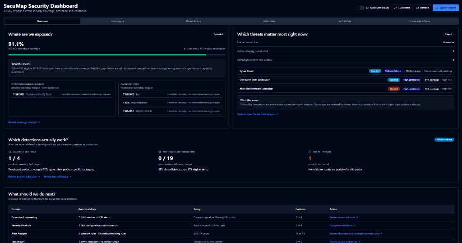462x243 pixels.
Task: Open Salesforce Data Exfiltration campaign row
Action: (x=345, y=80)
